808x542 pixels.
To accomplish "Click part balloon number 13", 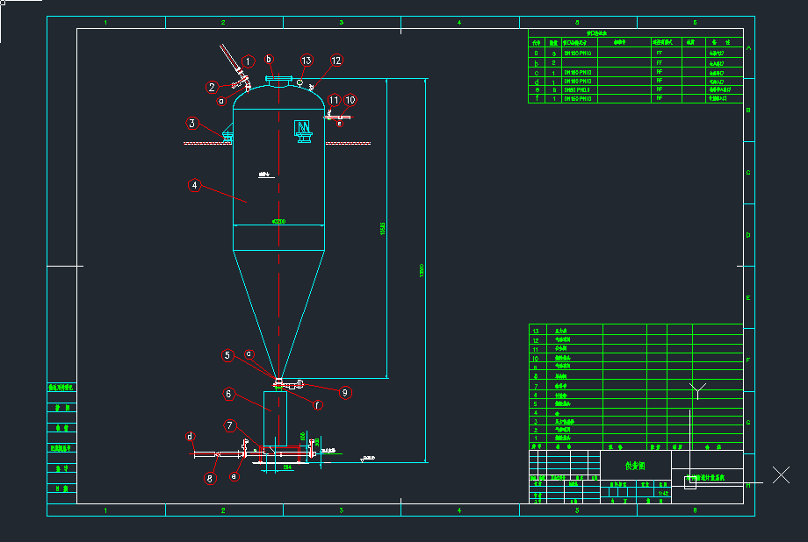I will click(x=307, y=61).
